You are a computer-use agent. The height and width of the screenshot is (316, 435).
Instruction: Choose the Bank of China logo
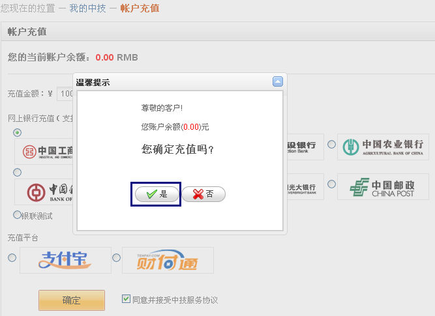point(44,192)
